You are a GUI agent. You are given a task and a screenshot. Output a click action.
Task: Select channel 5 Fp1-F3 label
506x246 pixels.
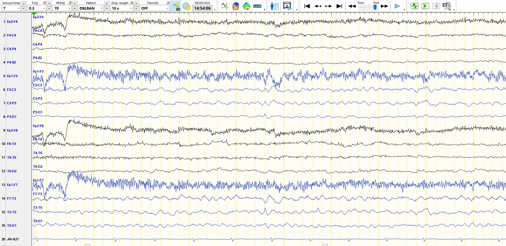(x=12, y=76)
